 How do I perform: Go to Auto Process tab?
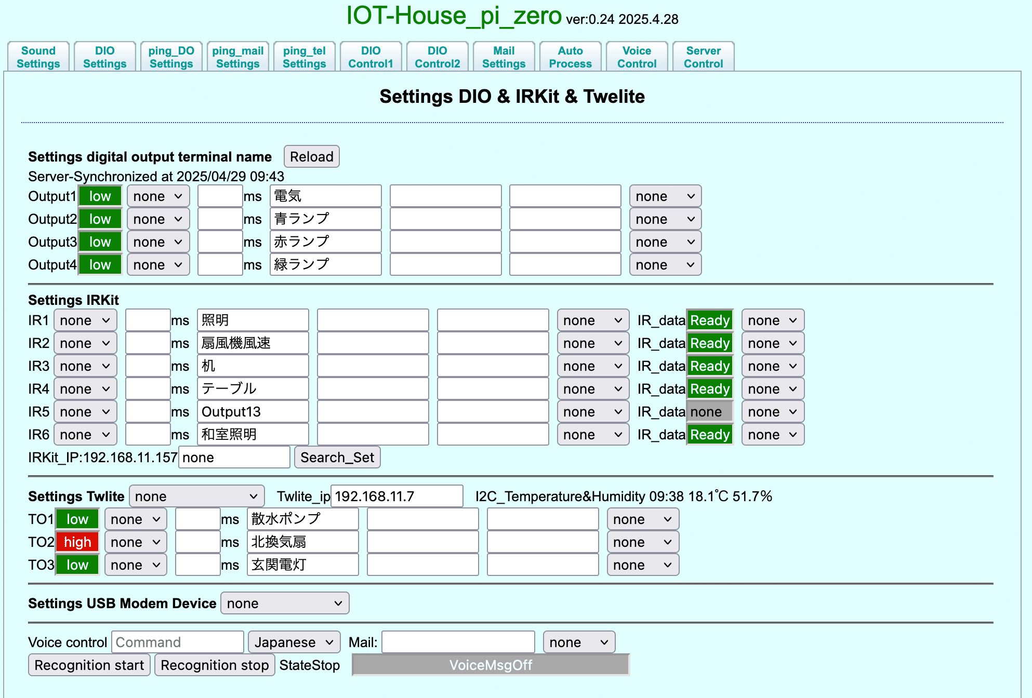(570, 57)
